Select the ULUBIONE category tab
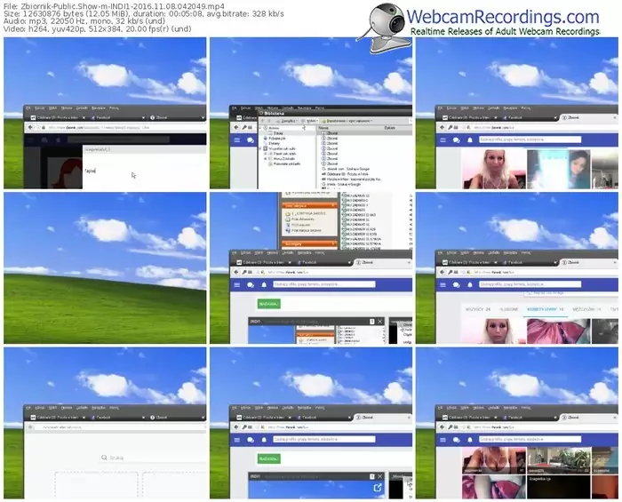Image resolution: width=622 pixels, height=502 pixels. point(508,309)
